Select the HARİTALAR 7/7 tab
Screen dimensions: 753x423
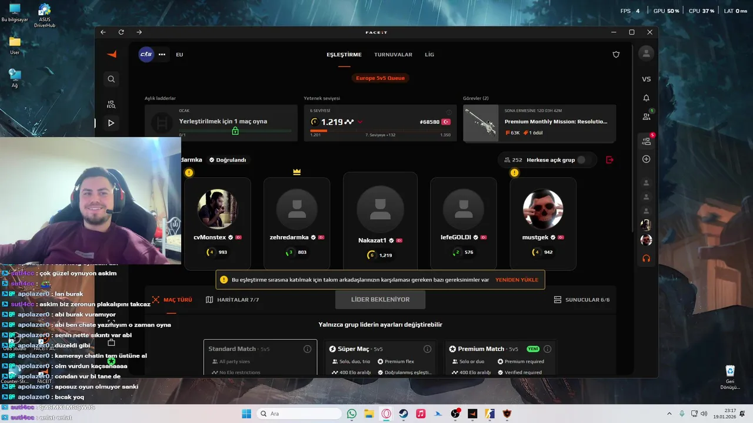232,300
